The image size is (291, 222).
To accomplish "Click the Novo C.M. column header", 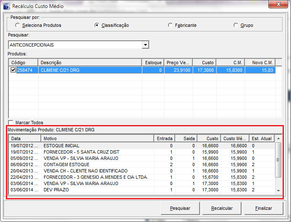I will click(x=262, y=63).
